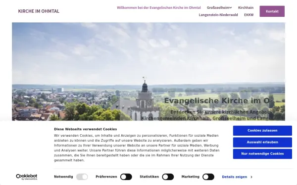
Task: Open Willkommen bei der Evangelischen Kirche im Ohmtal
Action: tap(159, 8)
